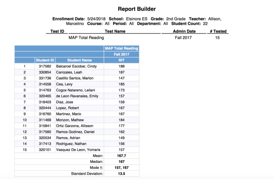
Task: Click the Report Builder title
Action: pyautogui.click(x=137, y=8)
